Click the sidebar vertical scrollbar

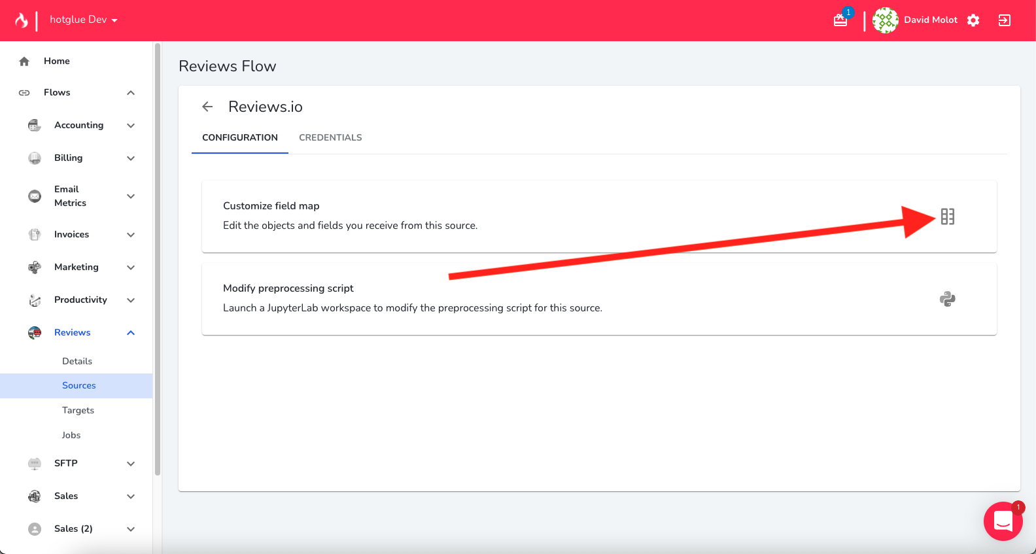click(157, 260)
